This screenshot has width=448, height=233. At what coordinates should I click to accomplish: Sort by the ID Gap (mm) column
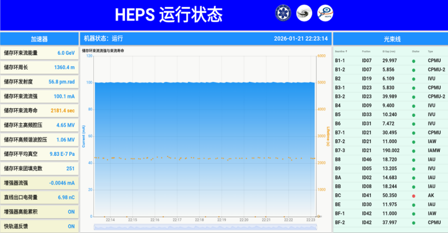(x=388, y=51)
